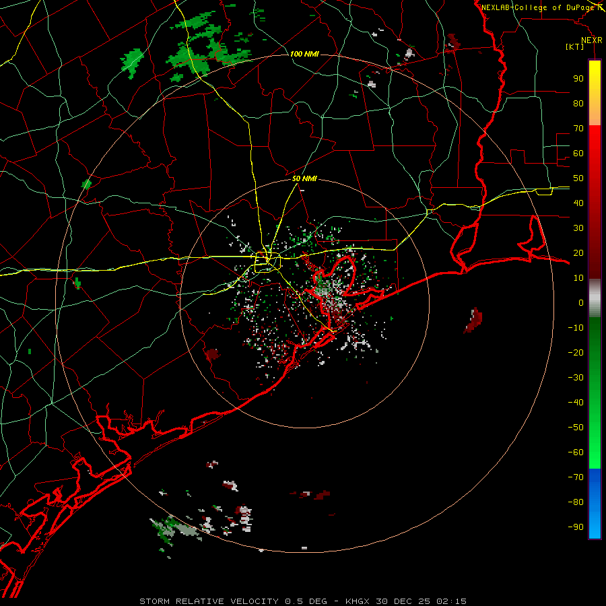Screen dimensions: 606x606
Task: Pick the gray zero-velocity segment of color bar
Action: [x=595, y=298]
